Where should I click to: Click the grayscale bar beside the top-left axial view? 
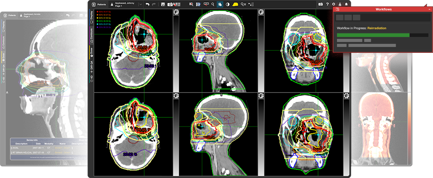(x=176, y=53)
